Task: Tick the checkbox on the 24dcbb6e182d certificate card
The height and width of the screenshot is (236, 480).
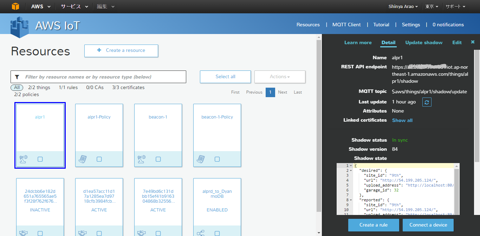Action: click(x=40, y=234)
